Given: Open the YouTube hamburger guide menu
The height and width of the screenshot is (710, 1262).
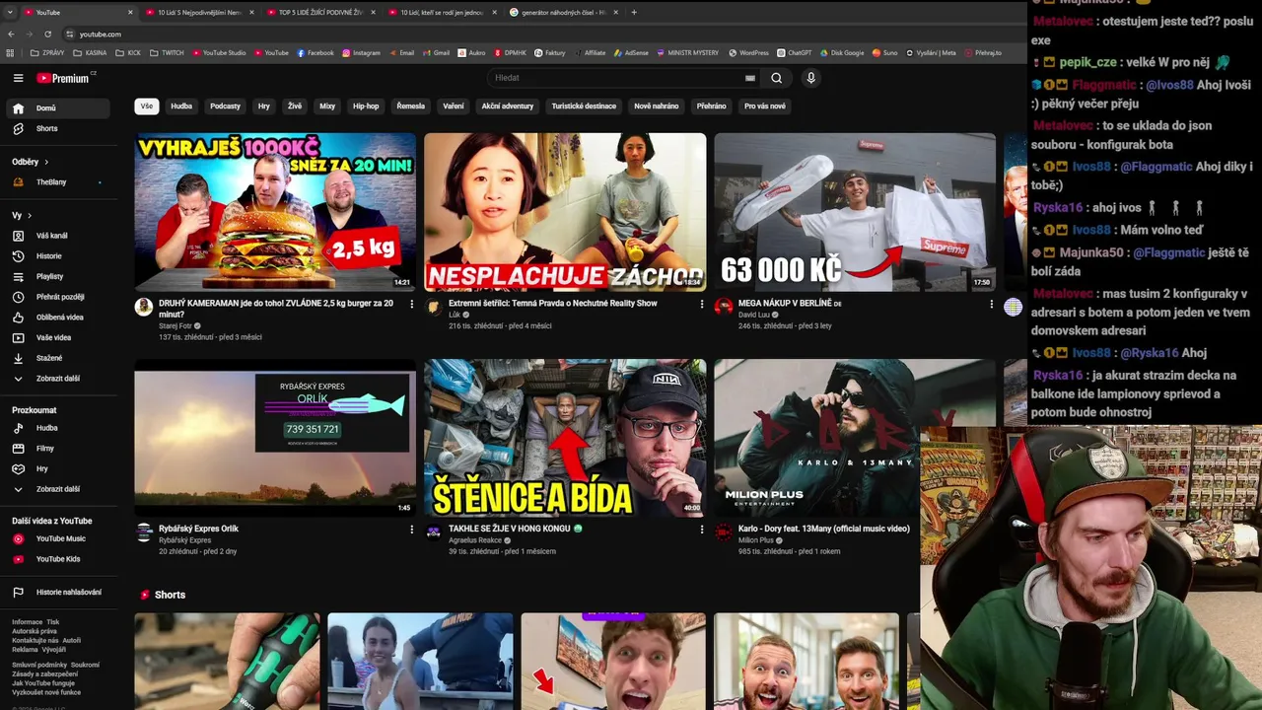Looking at the screenshot, I should click(18, 78).
